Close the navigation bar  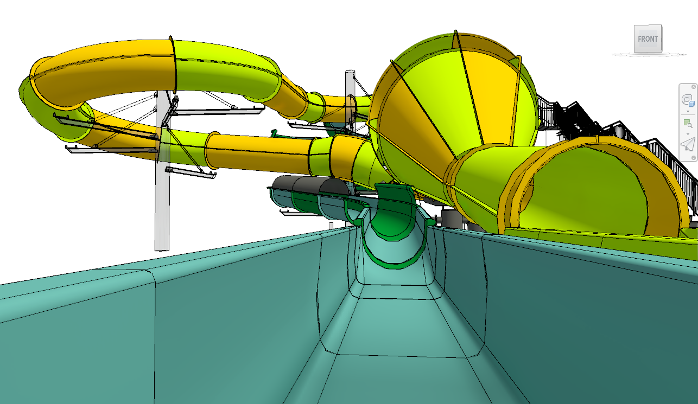(x=694, y=87)
